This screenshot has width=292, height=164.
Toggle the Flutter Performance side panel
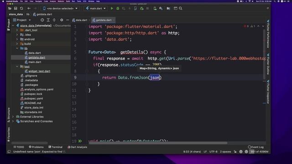(x=268, y=34)
